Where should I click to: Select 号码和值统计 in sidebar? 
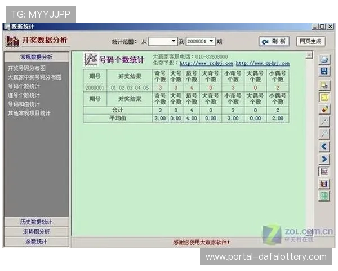coord(24,104)
